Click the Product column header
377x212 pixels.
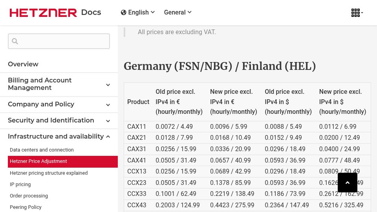pyautogui.click(x=138, y=102)
